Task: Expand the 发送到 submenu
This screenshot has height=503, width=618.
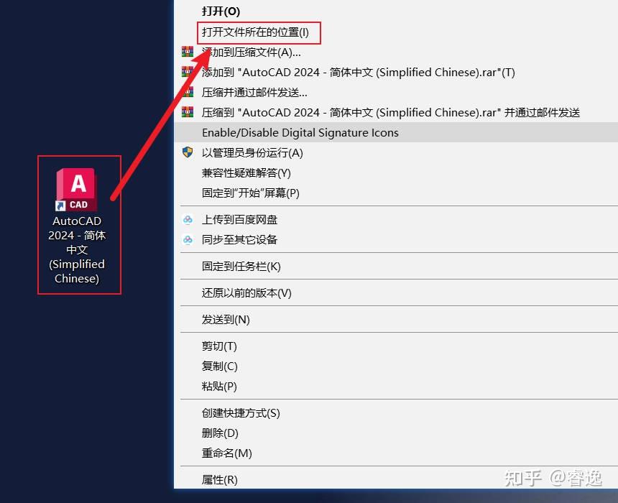Action: tap(223, 319)
